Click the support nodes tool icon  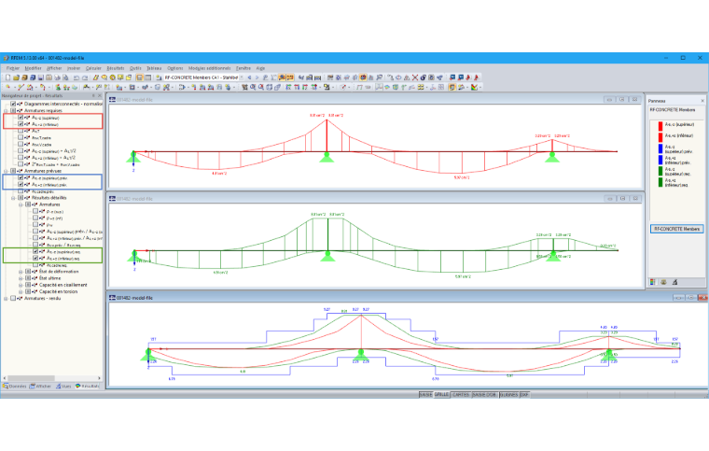coord(58,87)
